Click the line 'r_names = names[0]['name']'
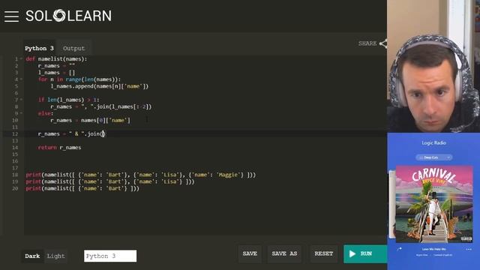 pyautogui.click(x=90, y=120)
